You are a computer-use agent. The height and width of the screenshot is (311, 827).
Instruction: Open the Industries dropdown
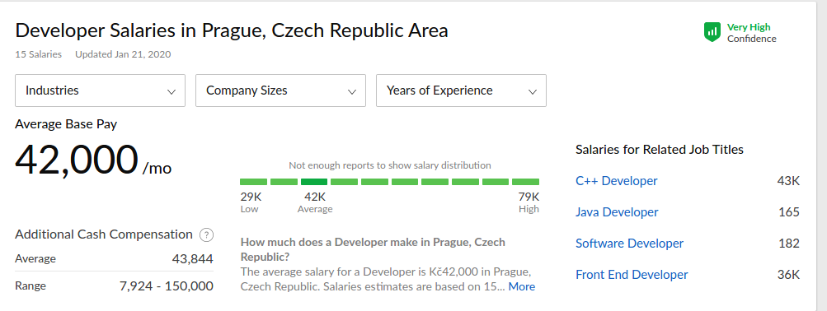coord(101,91)
